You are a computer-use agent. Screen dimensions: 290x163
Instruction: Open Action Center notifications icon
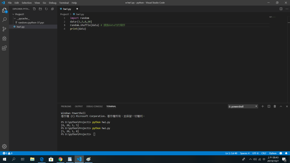[284, 159]
